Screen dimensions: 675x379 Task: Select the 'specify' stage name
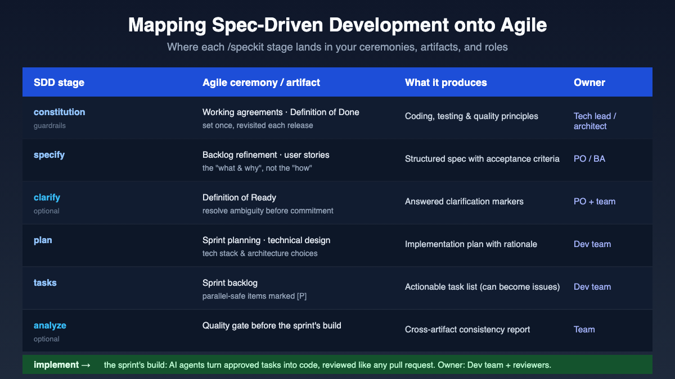pos(49,154)
